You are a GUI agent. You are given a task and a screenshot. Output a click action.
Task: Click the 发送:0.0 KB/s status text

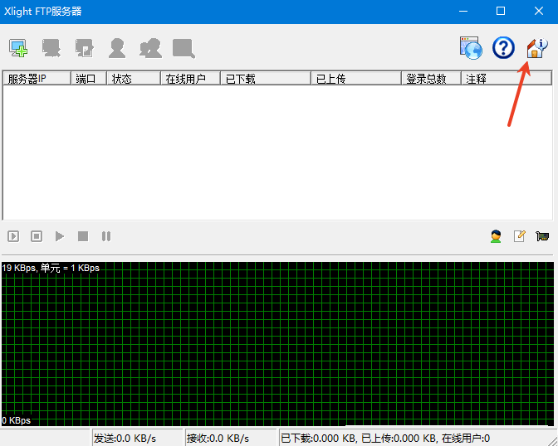(x=125, y=439)
